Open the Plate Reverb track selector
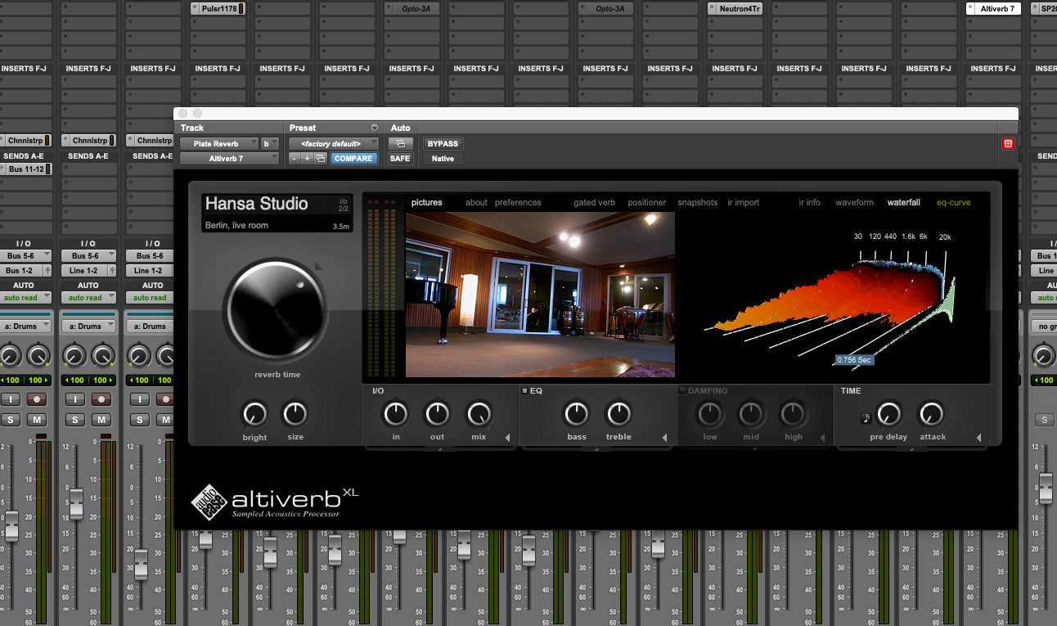Image resolution: width=1057 pixels, height=626 pixels. pos(219,143)
